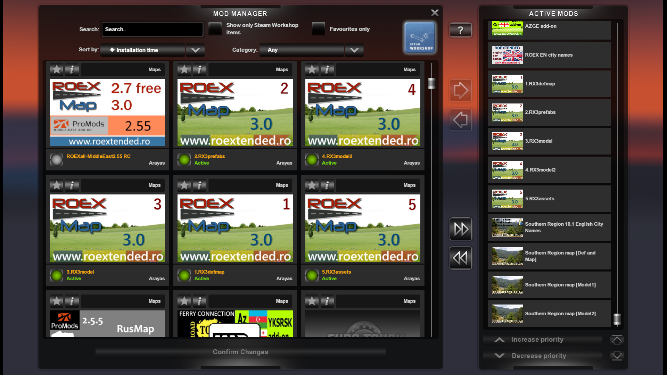Toggle the Favourites only checkbox
The width and height of the screenshot is (667, 375).
click(318, 29)
